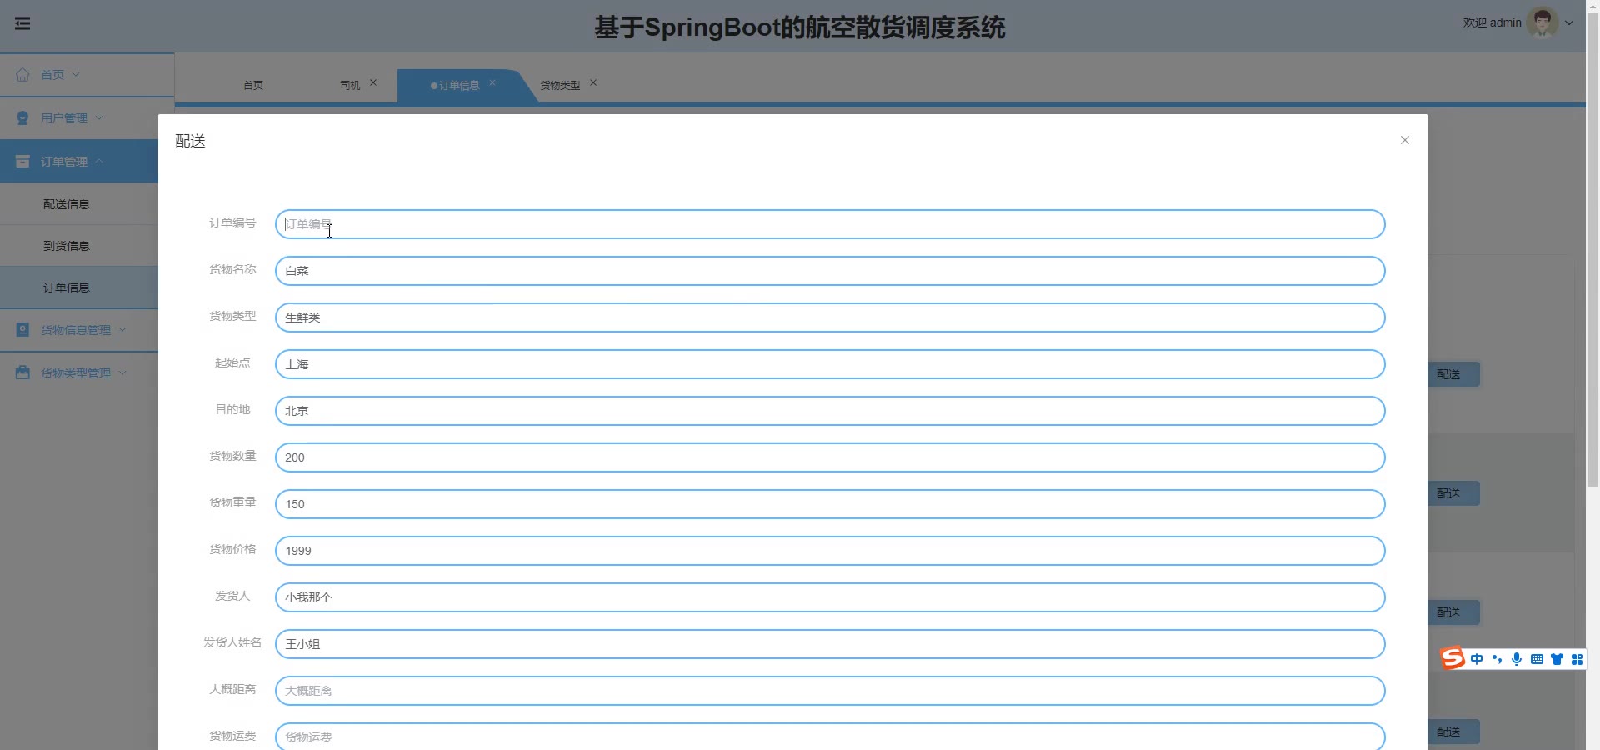Click the hamburger menu icon
The image size is (1600, 750).
point(22,23)
